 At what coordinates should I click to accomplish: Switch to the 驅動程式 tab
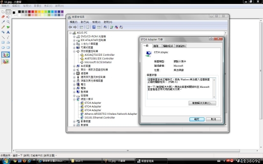168,46
